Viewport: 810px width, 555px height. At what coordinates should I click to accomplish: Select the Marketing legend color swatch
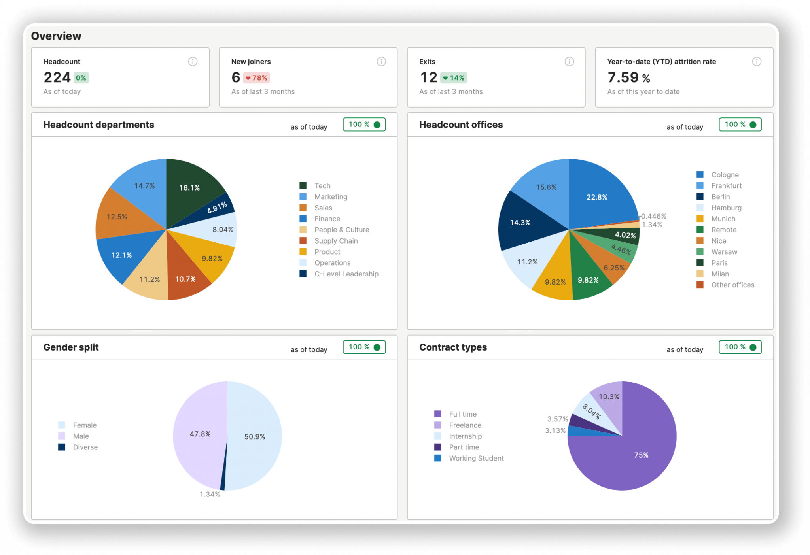tap(303, 196)
